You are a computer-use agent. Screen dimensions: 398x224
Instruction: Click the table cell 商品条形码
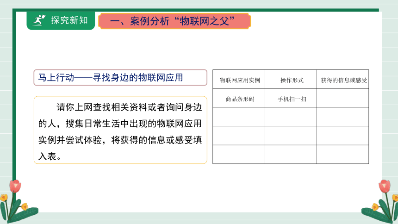(x=239, y=98)
